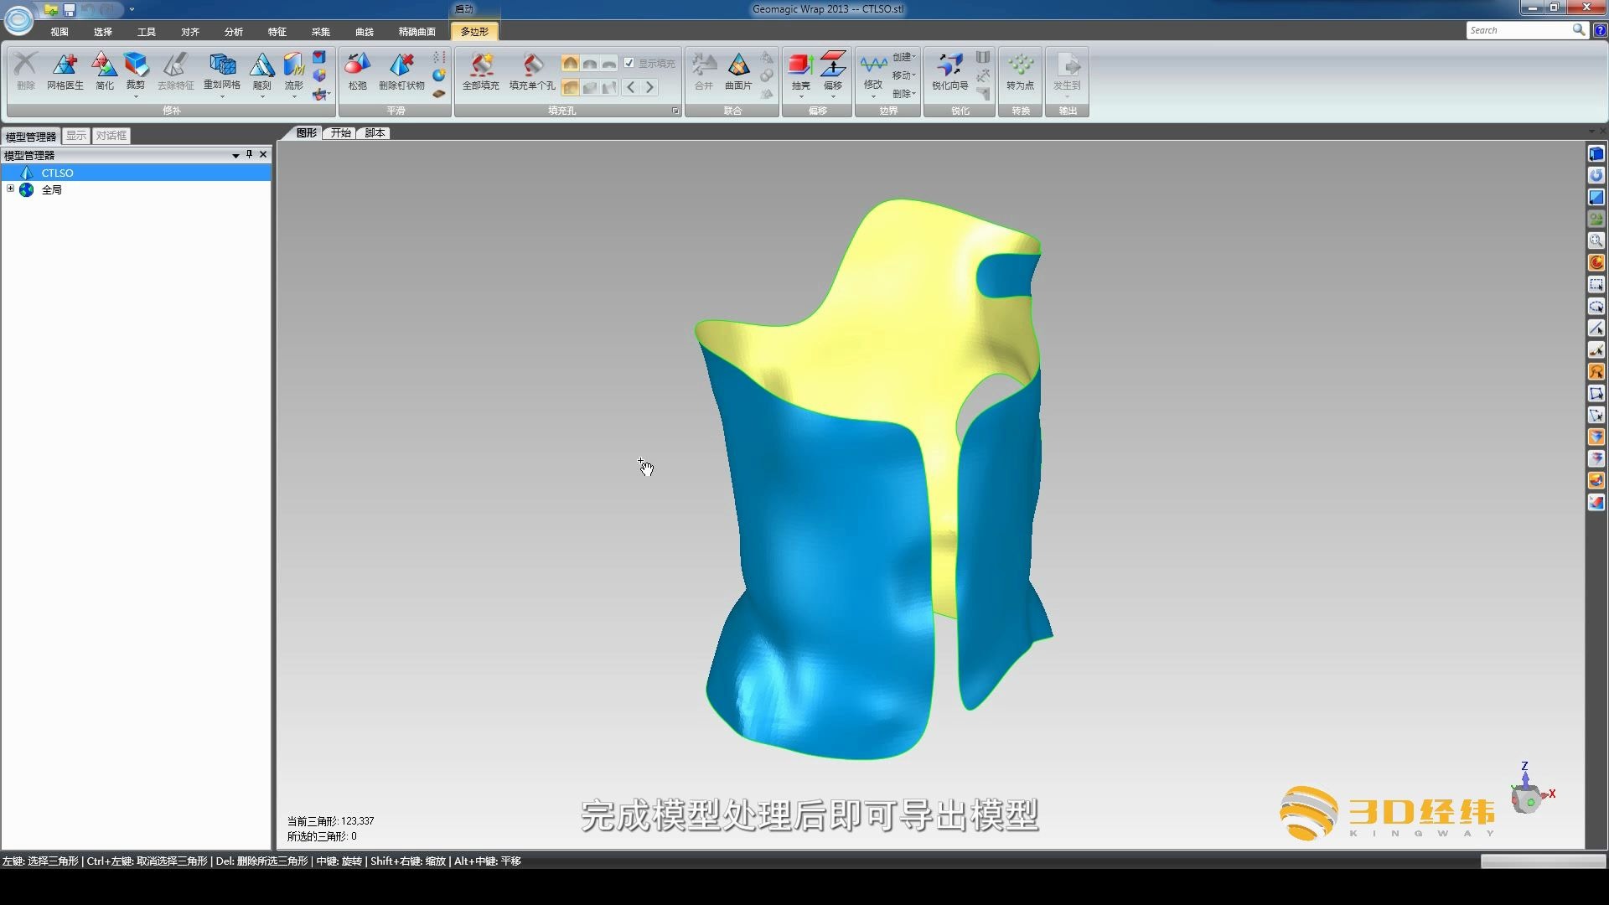Uncheck the 显示填充 checkbox
Image resolution: width=1609 pixels, height=905 pixels.
click(x=629, y=63)
